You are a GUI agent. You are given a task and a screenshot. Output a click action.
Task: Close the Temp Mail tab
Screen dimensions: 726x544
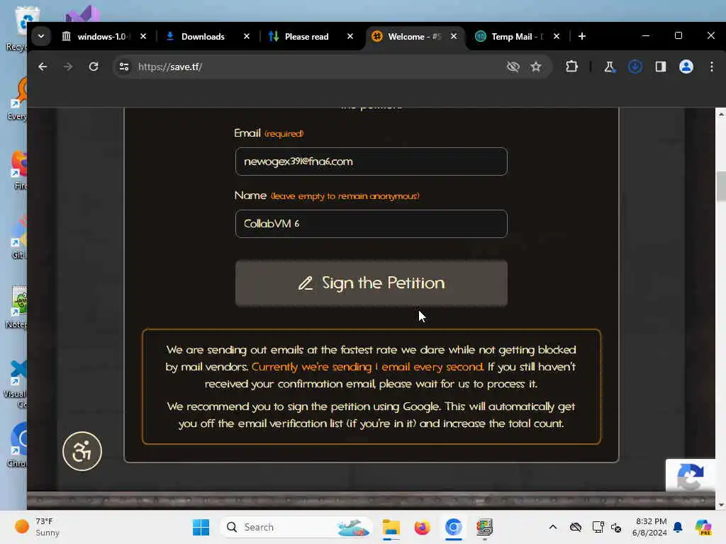tap(557, 36)
